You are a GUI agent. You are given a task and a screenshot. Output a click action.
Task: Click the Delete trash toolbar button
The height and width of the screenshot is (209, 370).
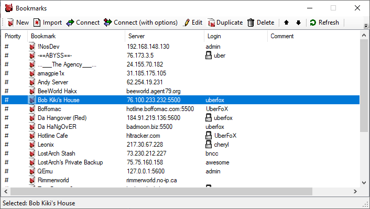pyautogui.click(x=261, y=23)
